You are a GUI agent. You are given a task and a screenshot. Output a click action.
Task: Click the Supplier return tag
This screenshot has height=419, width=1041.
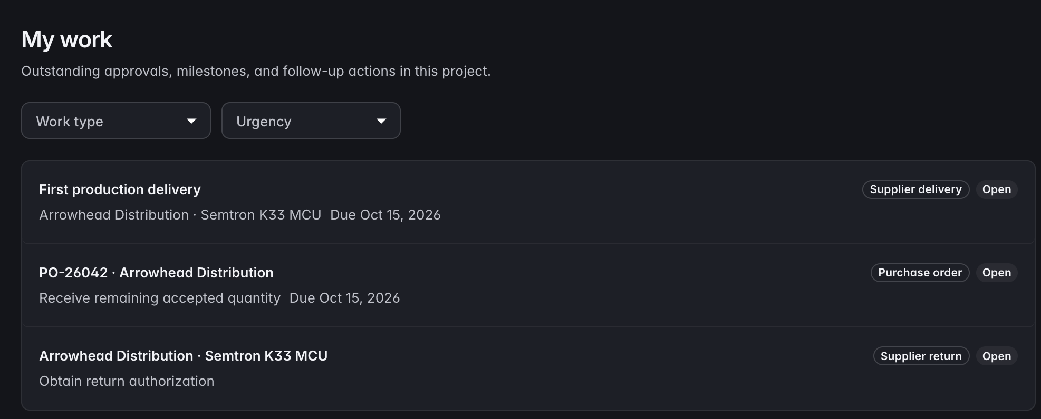pyautogui.click(x=921, y=356)
